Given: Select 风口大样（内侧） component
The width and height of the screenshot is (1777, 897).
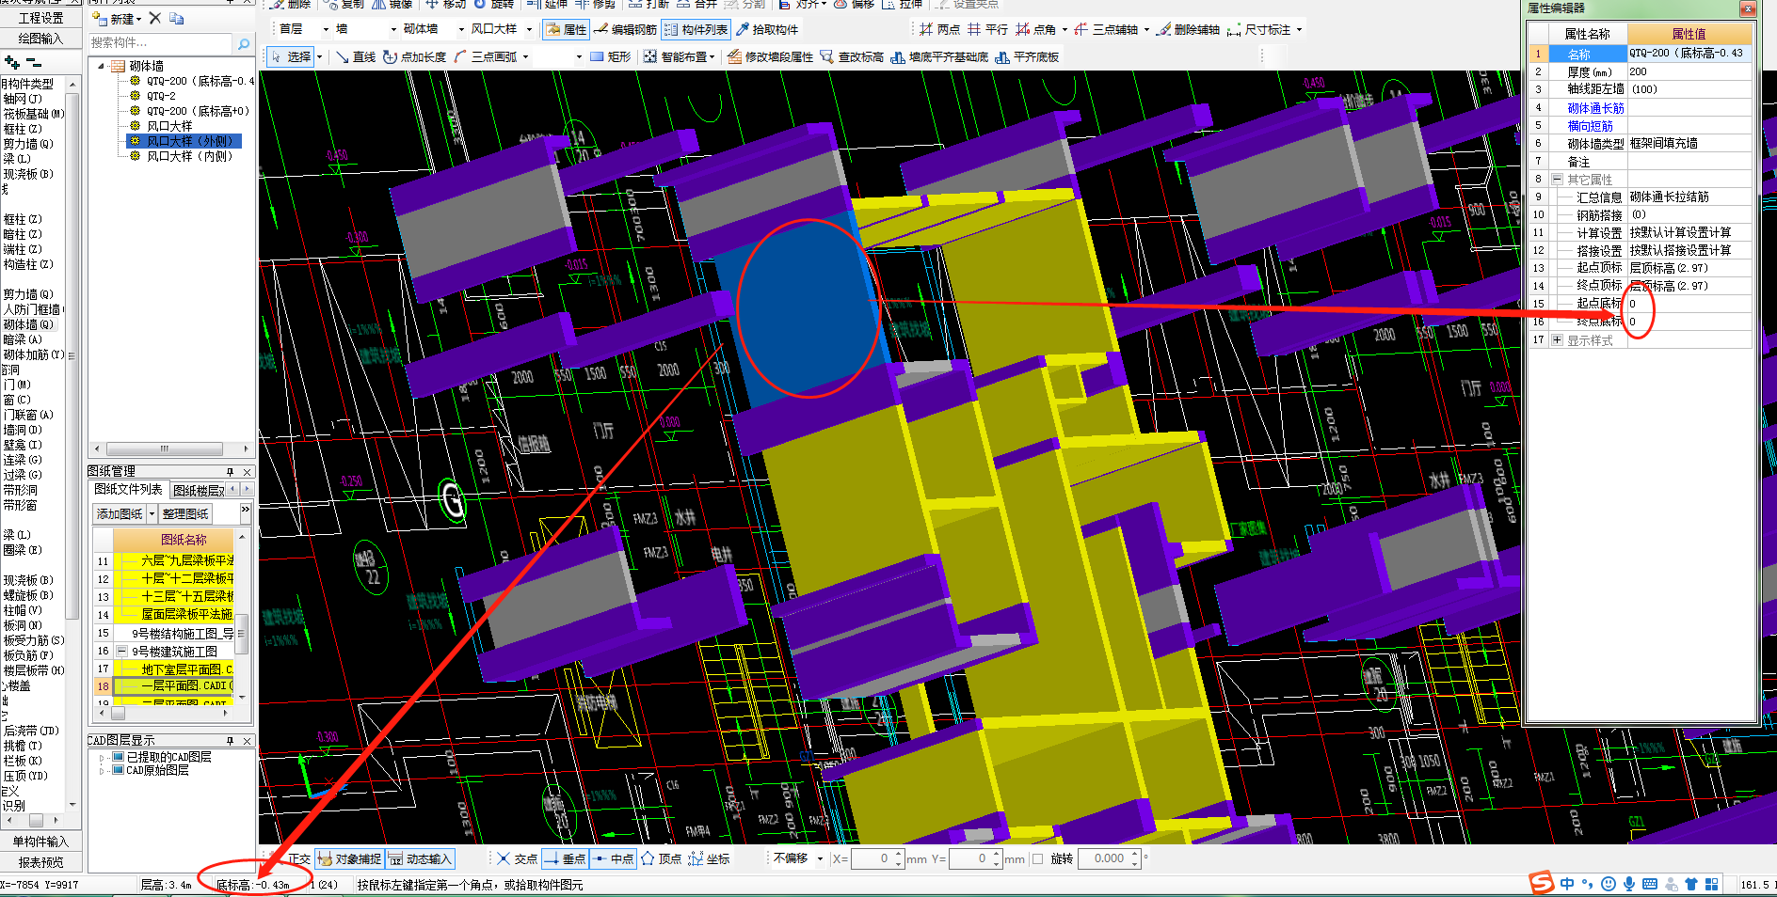Looking at the screenshot, I should point(189,156).
